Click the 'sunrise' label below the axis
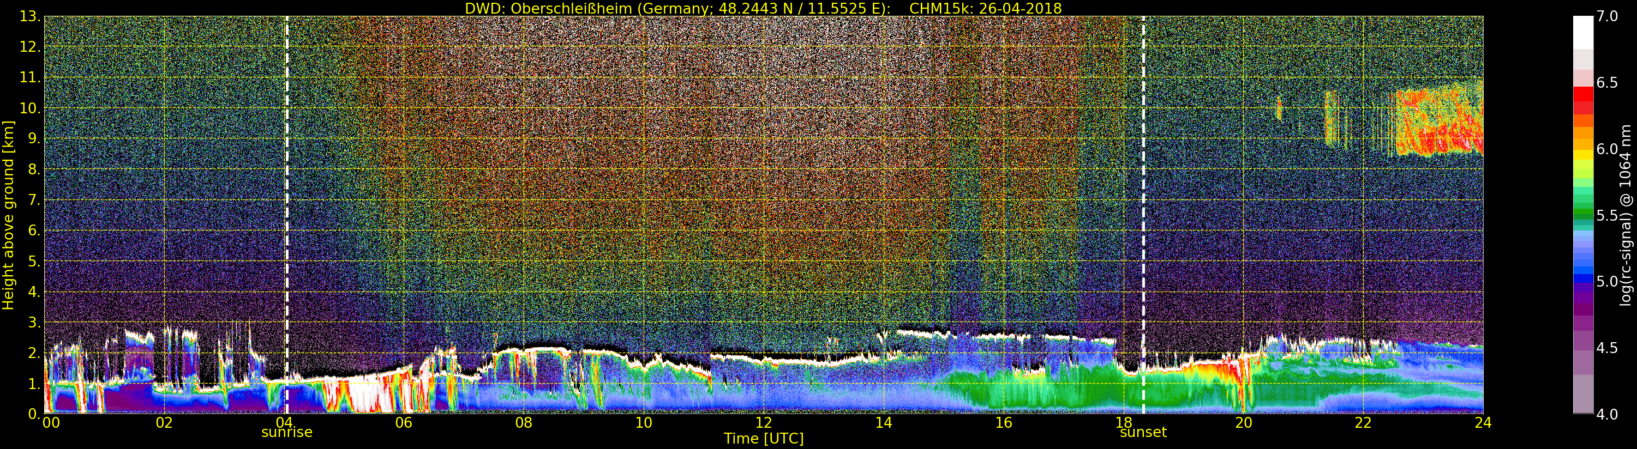This screenshot has width=1637, height=449. pyautogui.click(x=286, y=432)
